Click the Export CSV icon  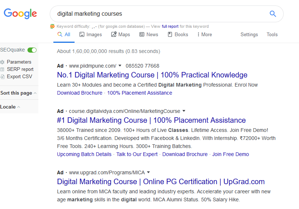2,77
